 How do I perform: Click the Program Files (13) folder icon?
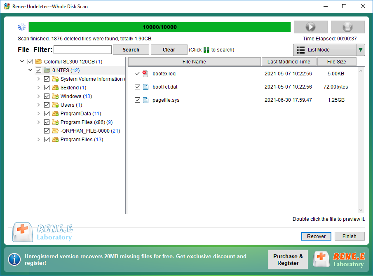55,140
